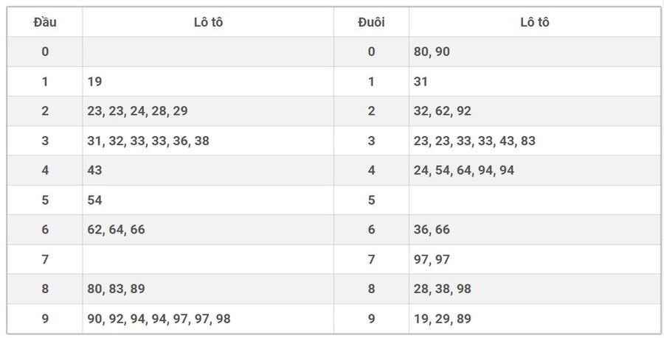This screenshot has height=338, width=664.
Task: Click the "Đuôi" column header
Action: (x=371, y=22)
